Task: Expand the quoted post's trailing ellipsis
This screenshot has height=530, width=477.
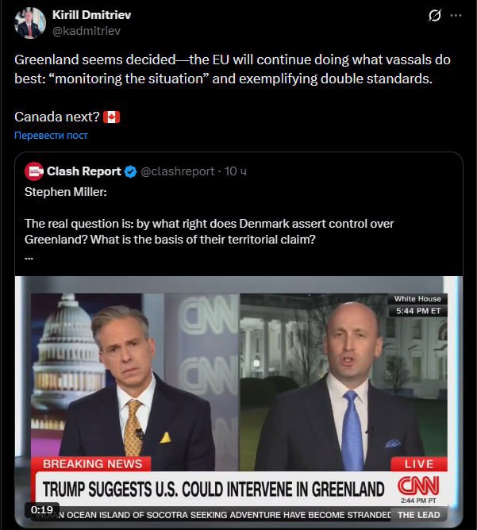Action: point(29,258)
